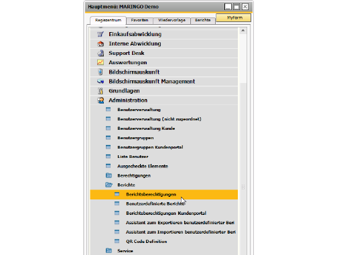
Task: Switch to the Regiezentrum tab
Action: [x=108, y=20]
